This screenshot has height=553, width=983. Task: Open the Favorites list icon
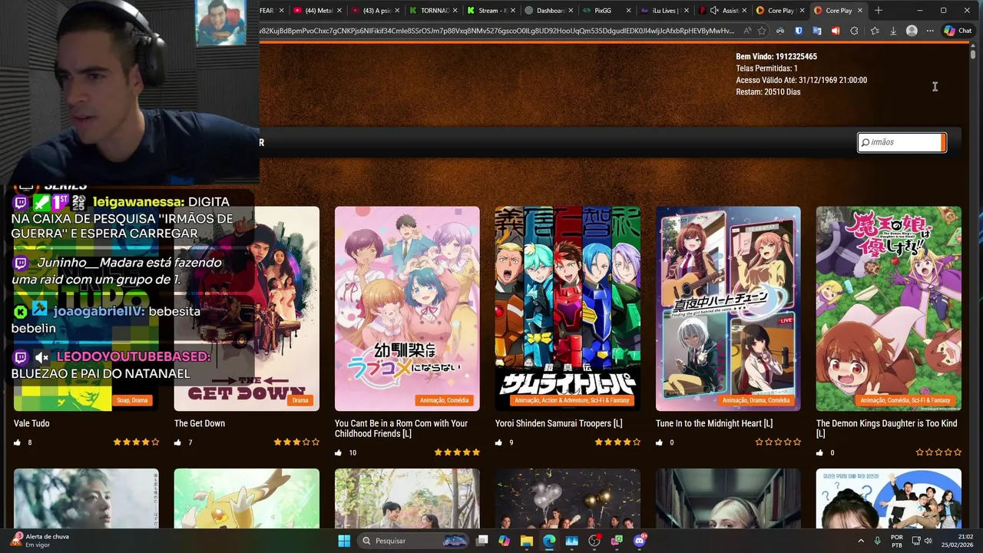(x=875, y=31)
